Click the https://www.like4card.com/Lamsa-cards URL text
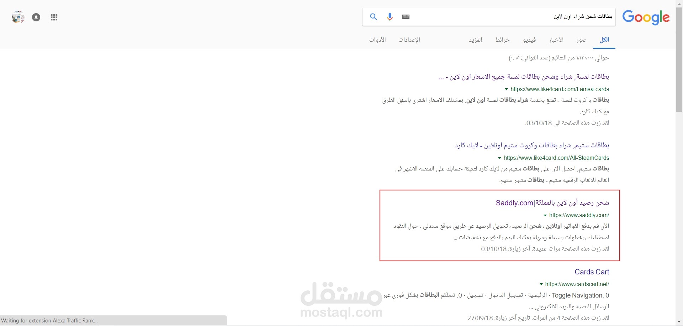Screen dimensions: 683x326 (x=560, y=89)
